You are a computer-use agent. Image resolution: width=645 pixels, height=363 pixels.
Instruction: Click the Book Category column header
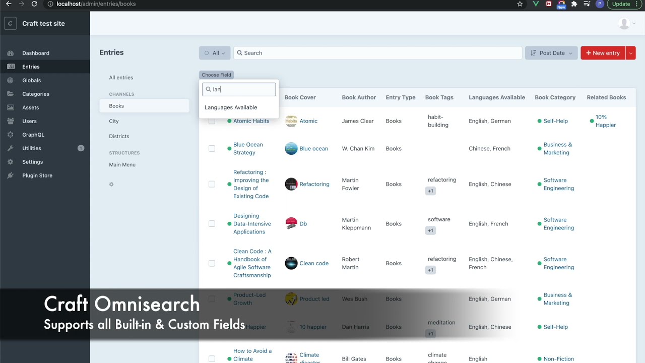tap(555, 97)
